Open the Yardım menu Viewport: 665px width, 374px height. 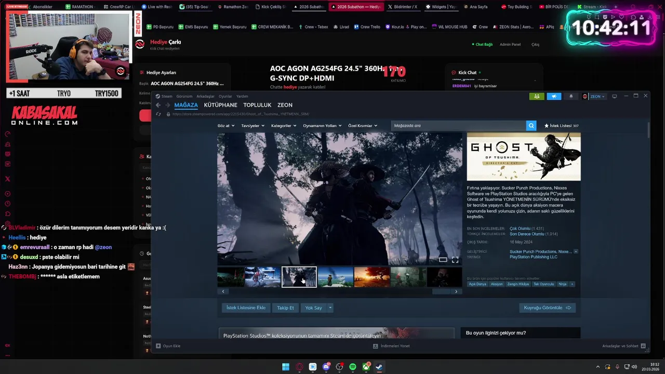click(x=242, y=96)
